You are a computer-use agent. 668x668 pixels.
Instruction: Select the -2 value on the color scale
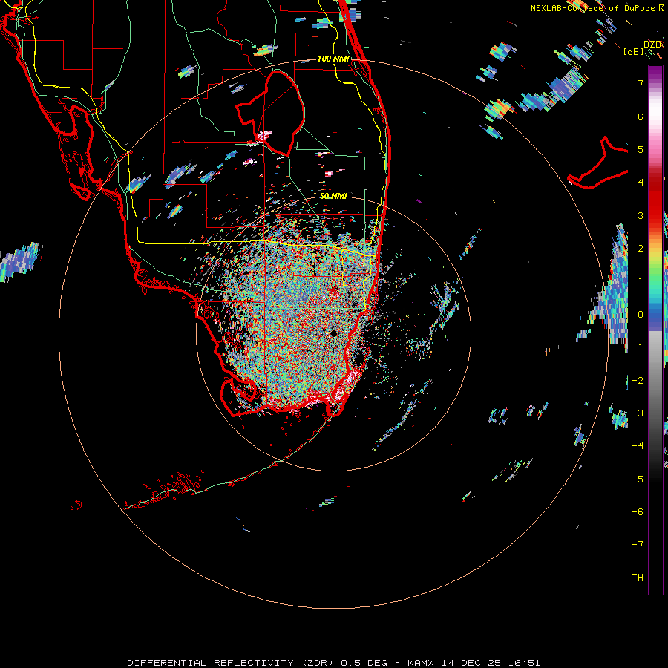(x=638, y=381)
